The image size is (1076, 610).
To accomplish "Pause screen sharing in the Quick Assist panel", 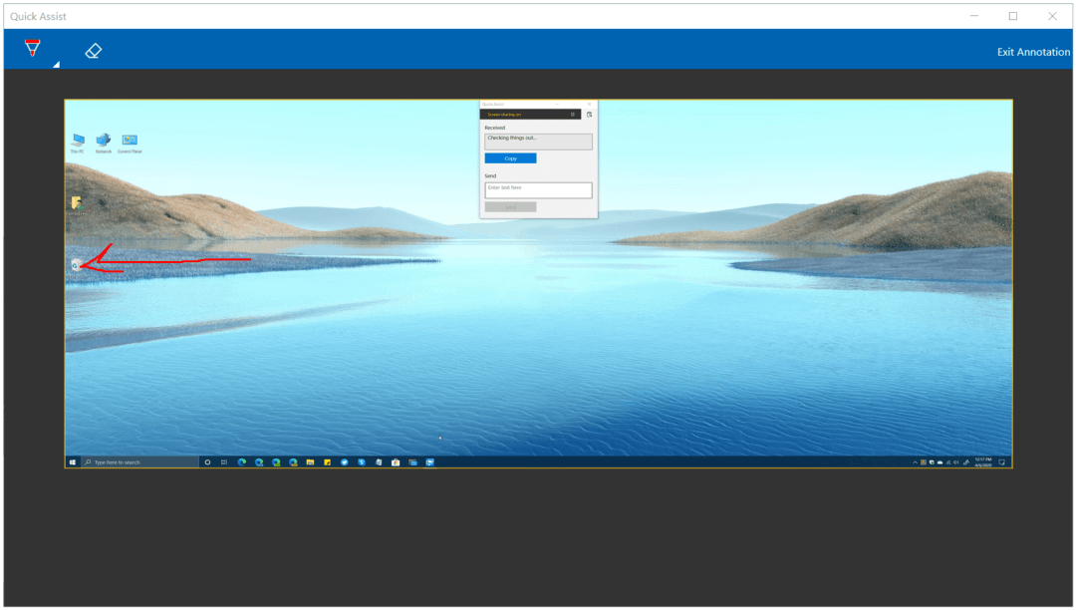I will pos(573,114).
